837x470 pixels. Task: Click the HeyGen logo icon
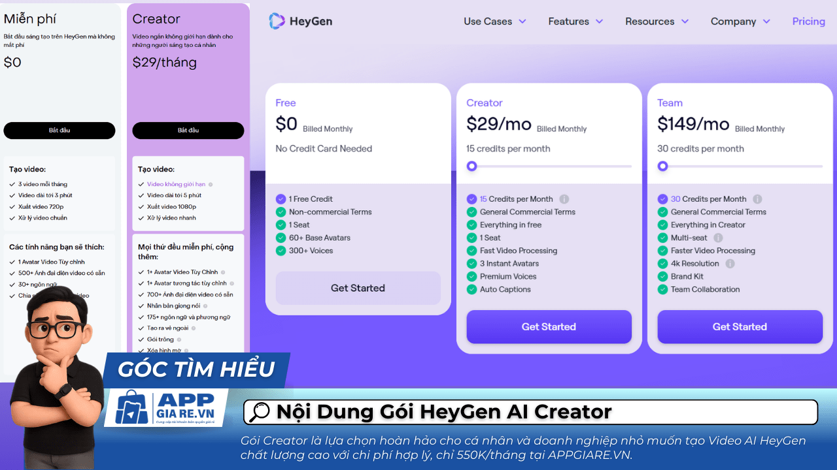[277, 21]
